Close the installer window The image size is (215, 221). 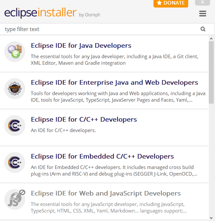point(203,2)
